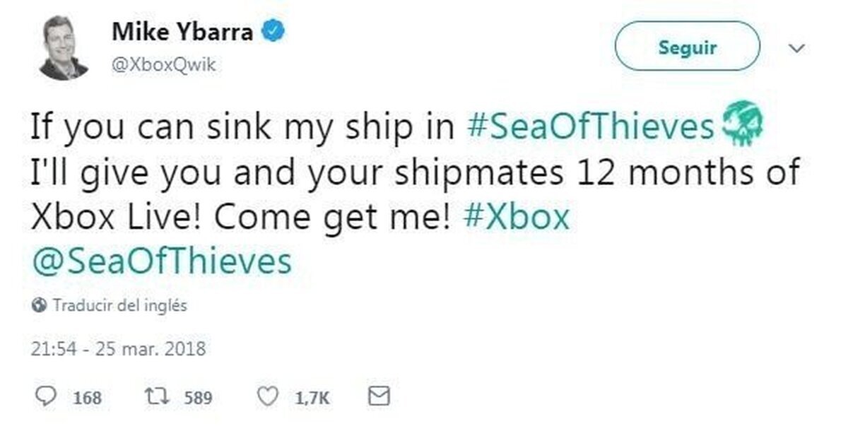Image resolution: width=848 pixels, height=436 pixels.
Task: Select Traducir del inglés translation link
Action: coord(120,307)
